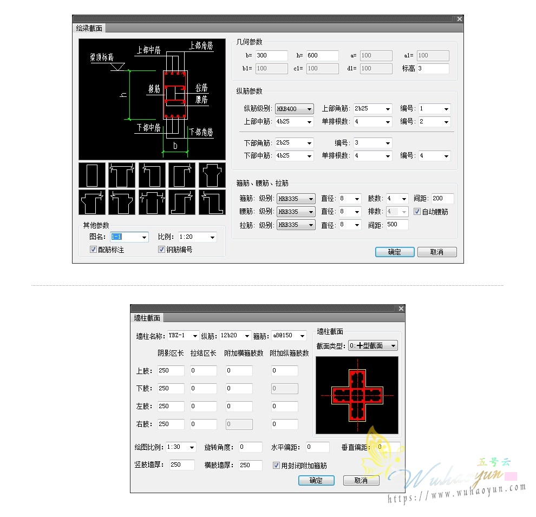Toggle the 钢筋编号 checkbox
Screen dimensions: 536x517
point(161,250)
